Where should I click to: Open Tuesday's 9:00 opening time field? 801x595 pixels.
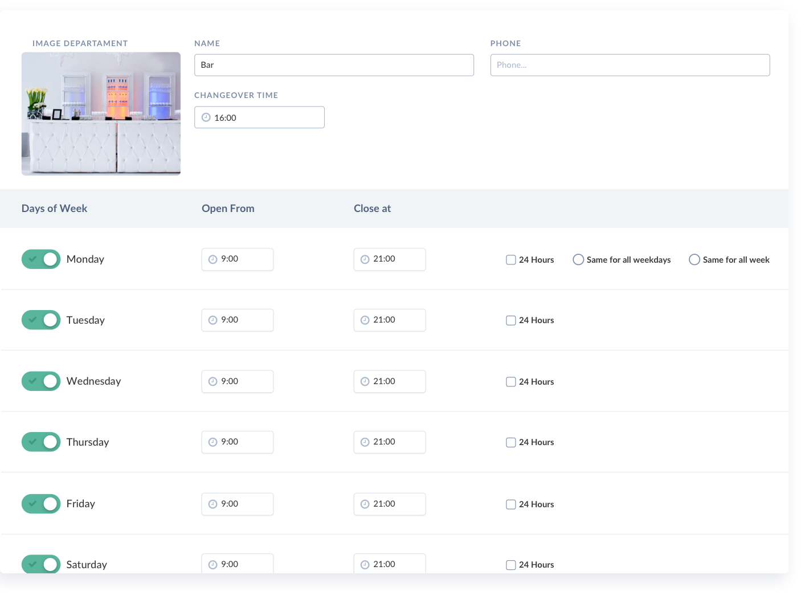(238, 320)
